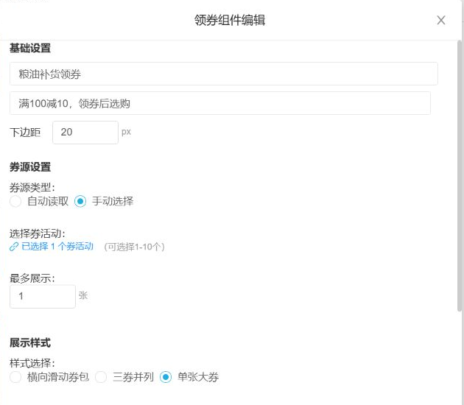Screen dimensions: 464x405
Task: Click the 券源类型: label
Action: click(x=32, y=188)
